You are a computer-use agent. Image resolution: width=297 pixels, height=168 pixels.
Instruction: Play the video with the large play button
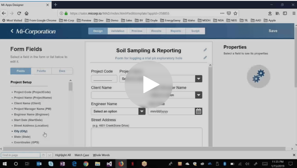tap(149, 85)
